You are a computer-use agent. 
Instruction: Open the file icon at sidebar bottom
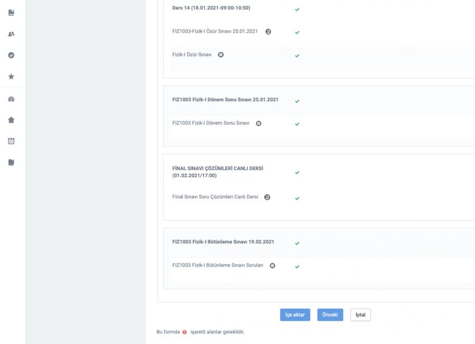(11, 162)
